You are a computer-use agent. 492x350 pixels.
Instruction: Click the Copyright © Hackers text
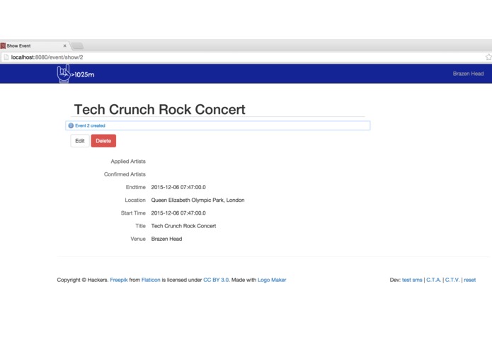(83, 280)
